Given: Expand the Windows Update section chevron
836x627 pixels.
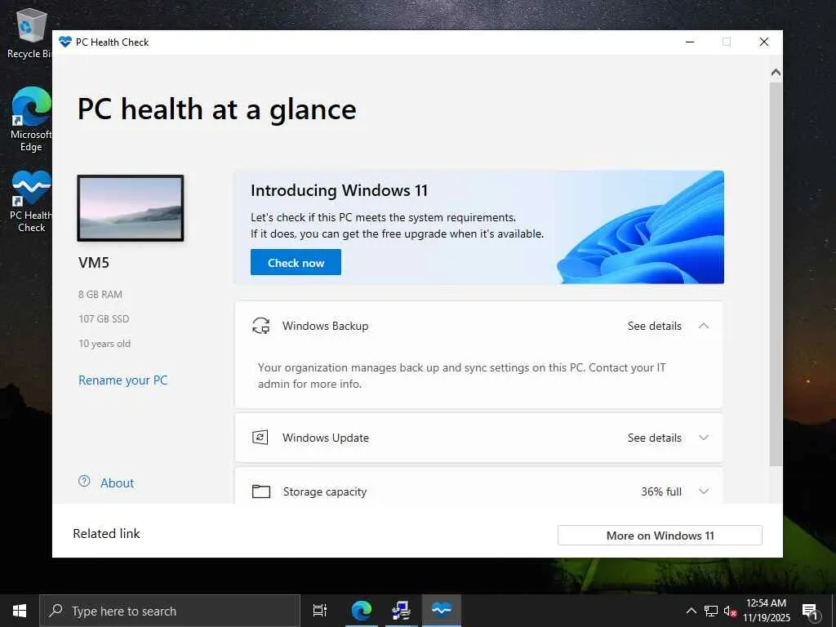Looking at the screenshot, I should coord(704,438).
